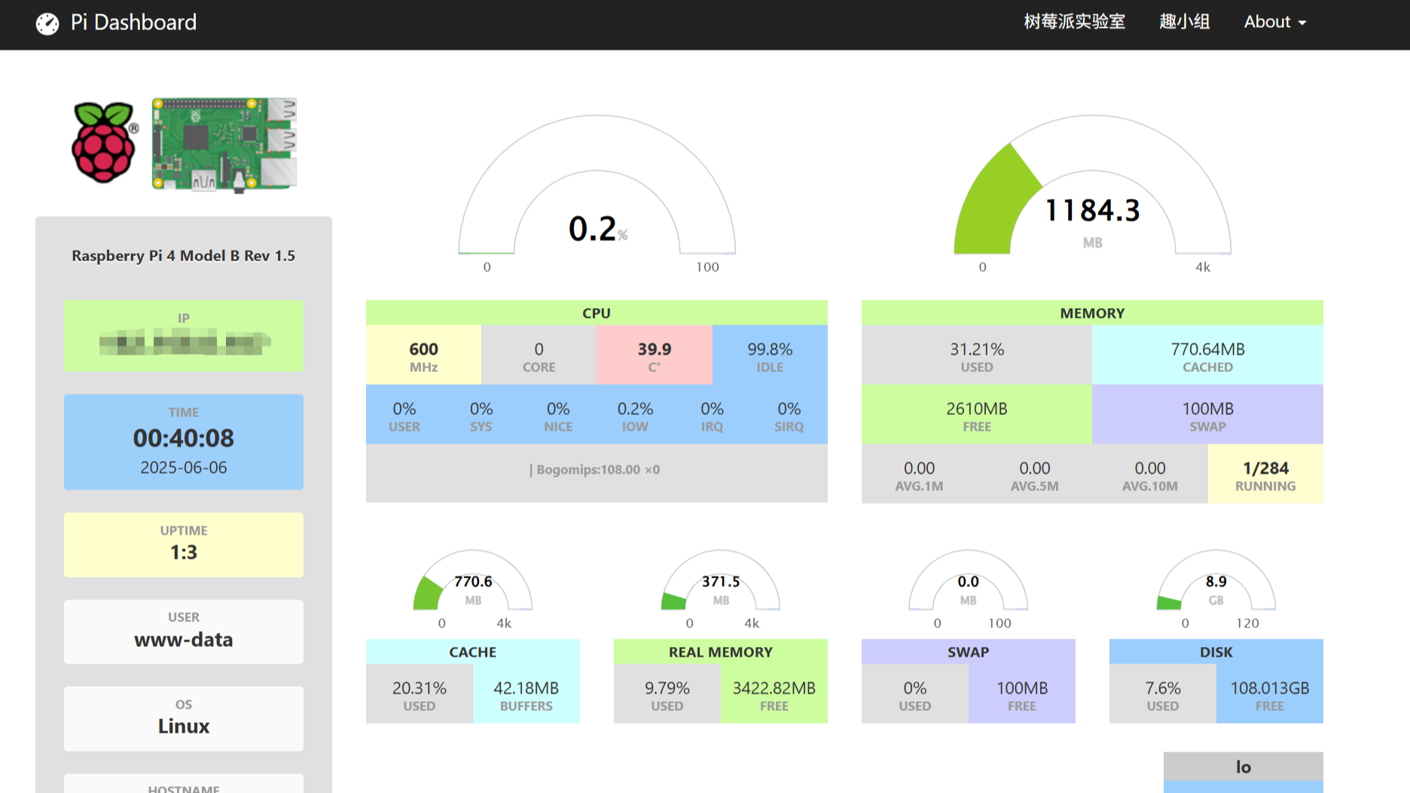Open the 树莓派实验室 navigation link
Image resolution: width=1410 pixels, height=793 pixels.
(1074, 22)
